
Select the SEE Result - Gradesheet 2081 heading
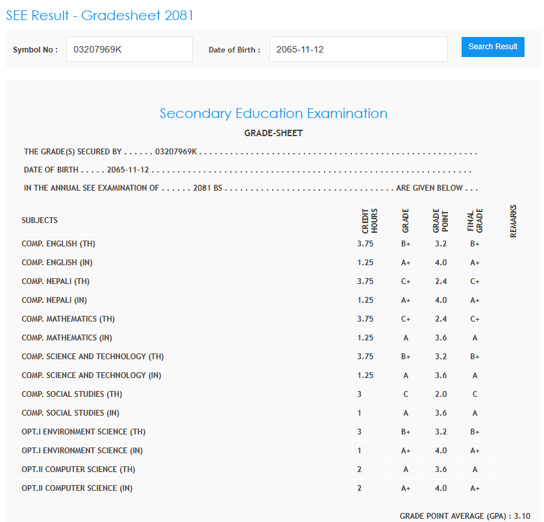pos(100,16)
